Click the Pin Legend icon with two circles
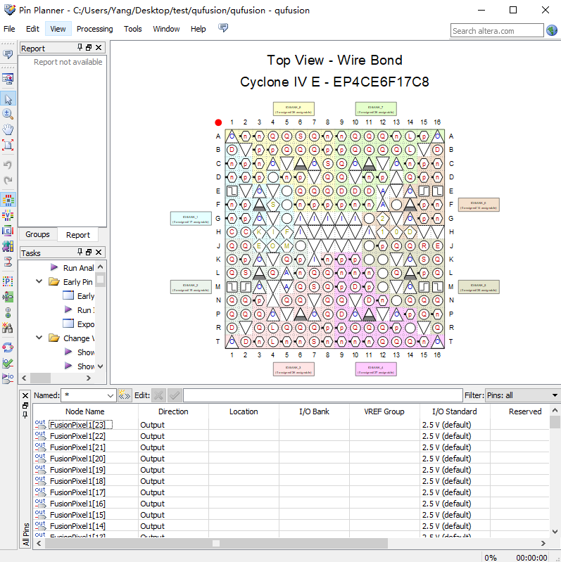This screenshot has height=562, width=561. point(8,312)
